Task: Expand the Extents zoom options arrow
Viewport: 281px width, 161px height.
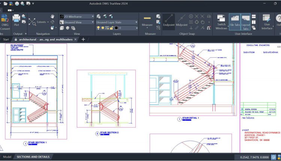Action: click(x=48, y=22)
